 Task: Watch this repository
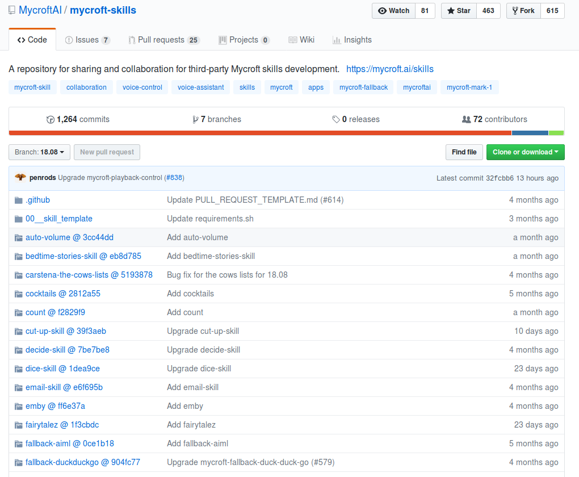click(x=393, y=11)
